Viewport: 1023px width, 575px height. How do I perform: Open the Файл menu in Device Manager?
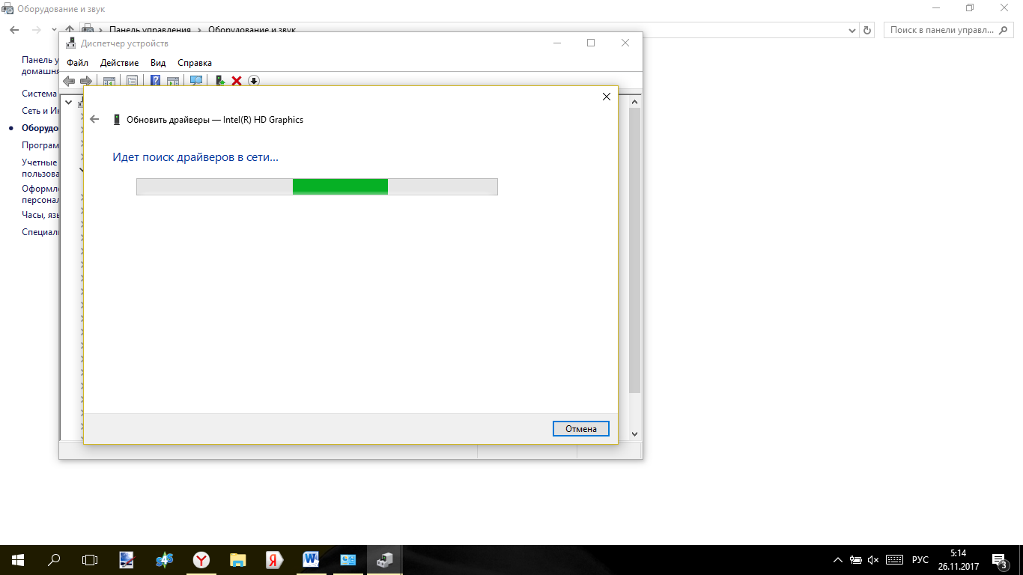(x=77, y=63)
